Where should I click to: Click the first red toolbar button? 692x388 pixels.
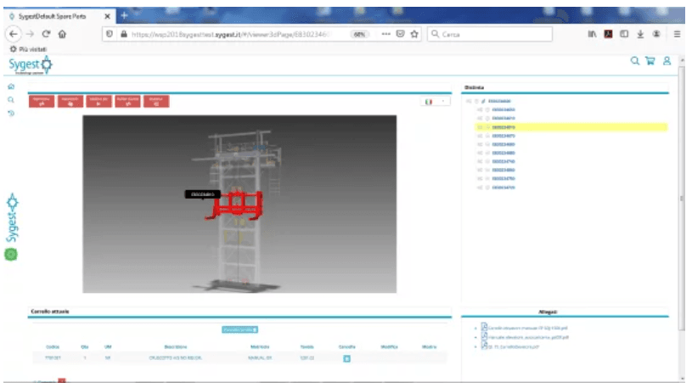tap(41, 101)
